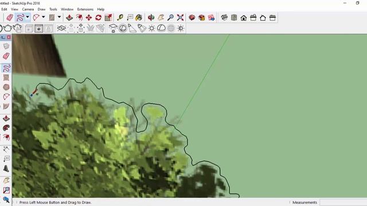Click the locked window icon in second toolbar row
367x206 pixels.
tap(48, 29)
